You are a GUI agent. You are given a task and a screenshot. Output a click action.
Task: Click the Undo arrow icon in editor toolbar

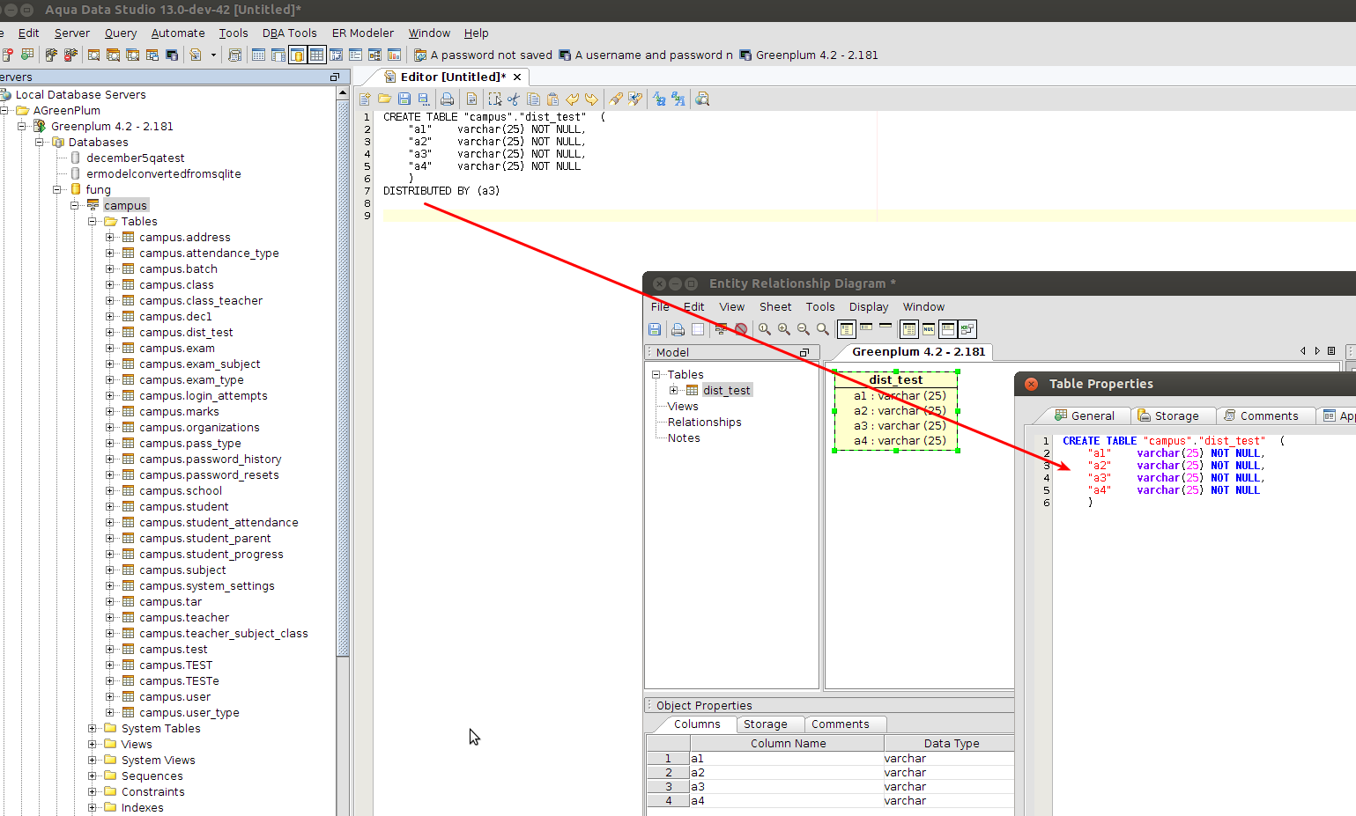tap(573, 99)
